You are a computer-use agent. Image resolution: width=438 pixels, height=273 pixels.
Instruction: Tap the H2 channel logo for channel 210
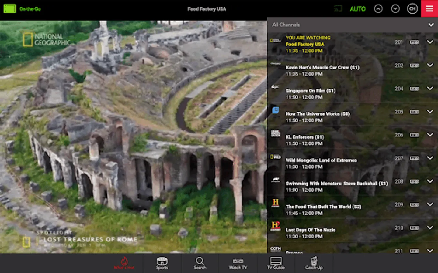pyautogui.click(x=276, y=226)
